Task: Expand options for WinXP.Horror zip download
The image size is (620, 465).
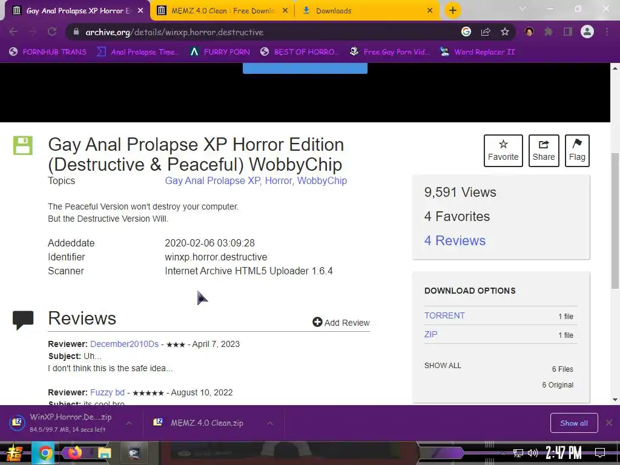Action: point(129,423)
